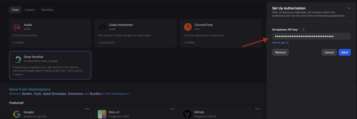Switch to the Workflow tab
Screen dimensions: 357x119
pos(47,10)
